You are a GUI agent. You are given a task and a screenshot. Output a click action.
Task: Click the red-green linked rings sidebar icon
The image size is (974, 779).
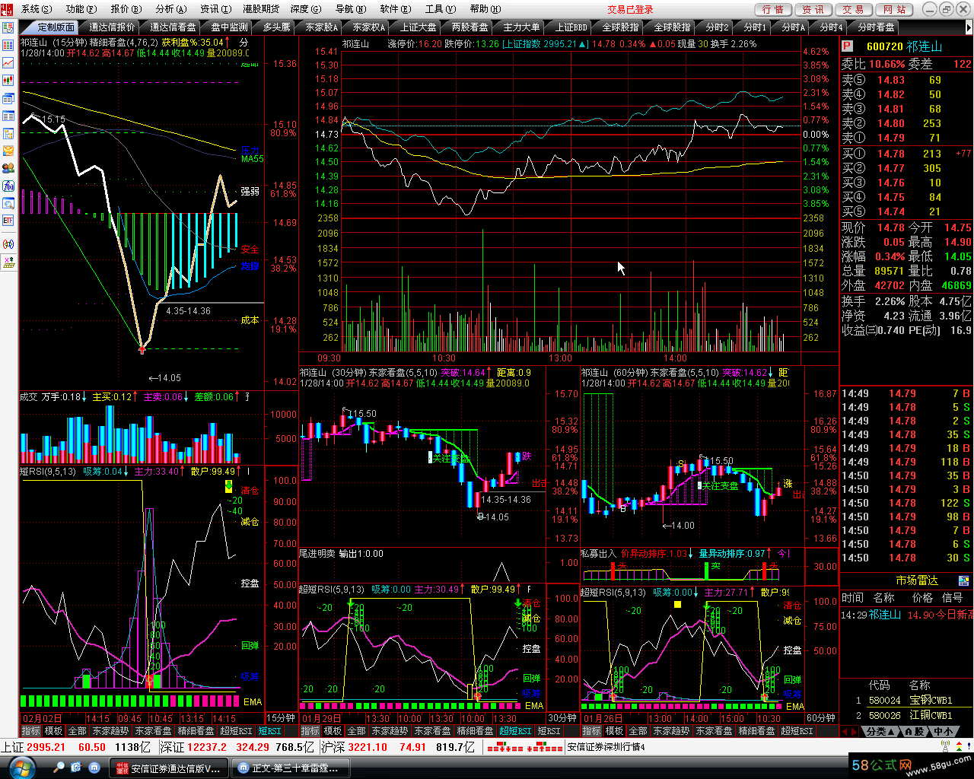click(8, 244)
